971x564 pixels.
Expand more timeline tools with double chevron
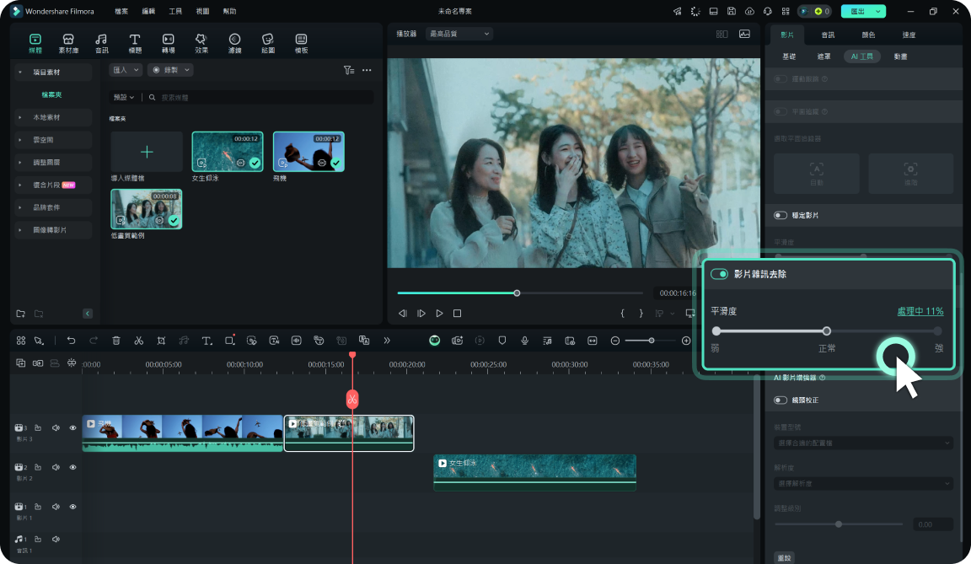[387, 341]
